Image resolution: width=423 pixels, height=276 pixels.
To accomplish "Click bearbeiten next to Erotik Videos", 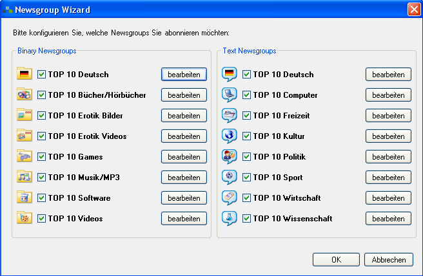I will 184,136.
